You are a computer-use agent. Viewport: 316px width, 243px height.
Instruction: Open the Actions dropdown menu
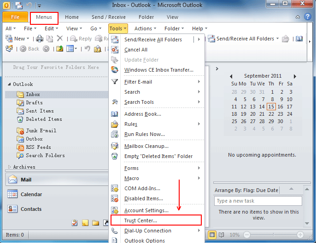pyautogui.click(x=145, y=28)
